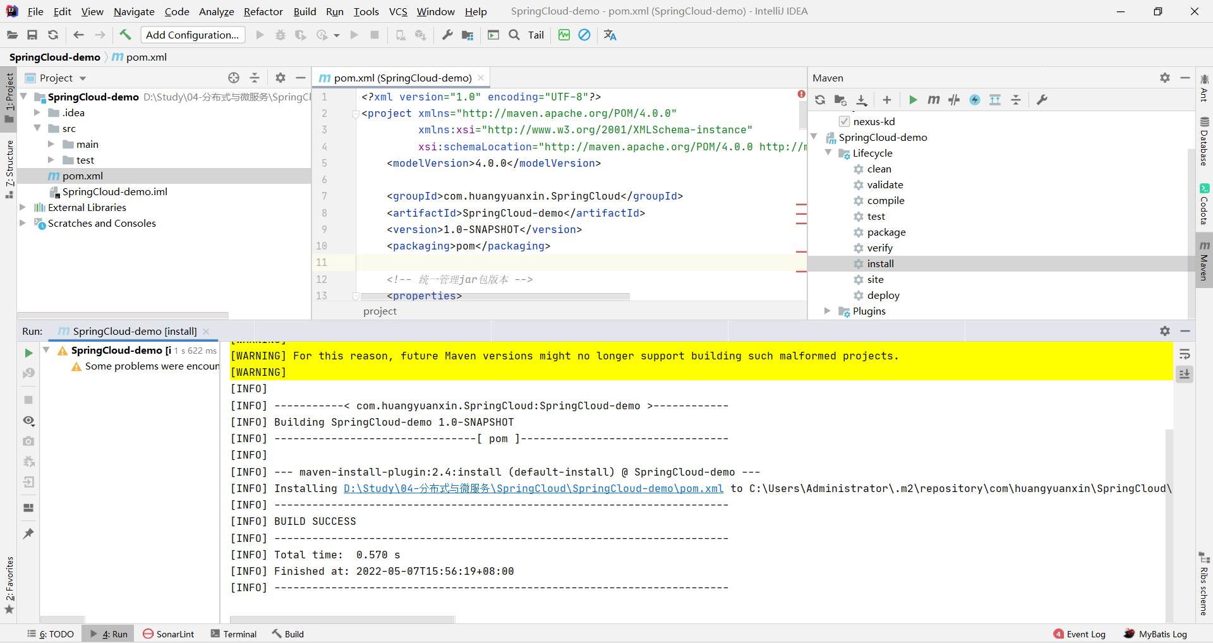This screenshot has width=1213, height=643.
Task: Open the Codota side tool window
Action: (x=1204, y=204)
